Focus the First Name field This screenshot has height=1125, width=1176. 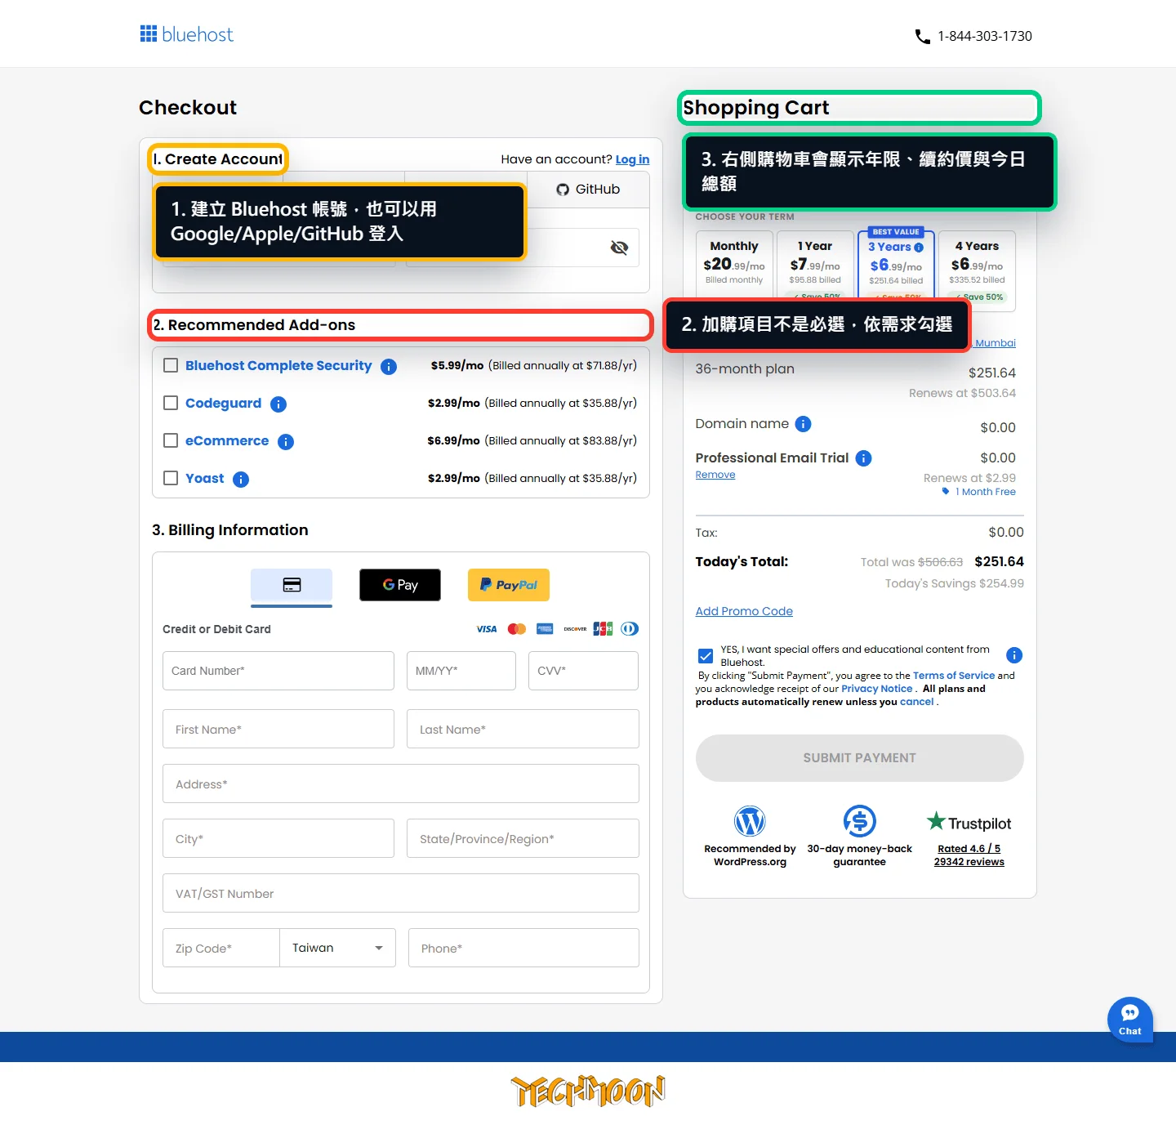point(278,729)
